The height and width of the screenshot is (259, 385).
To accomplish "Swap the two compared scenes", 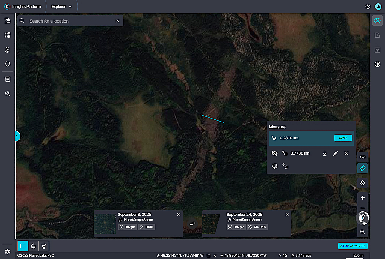I will tap(192, 224).
